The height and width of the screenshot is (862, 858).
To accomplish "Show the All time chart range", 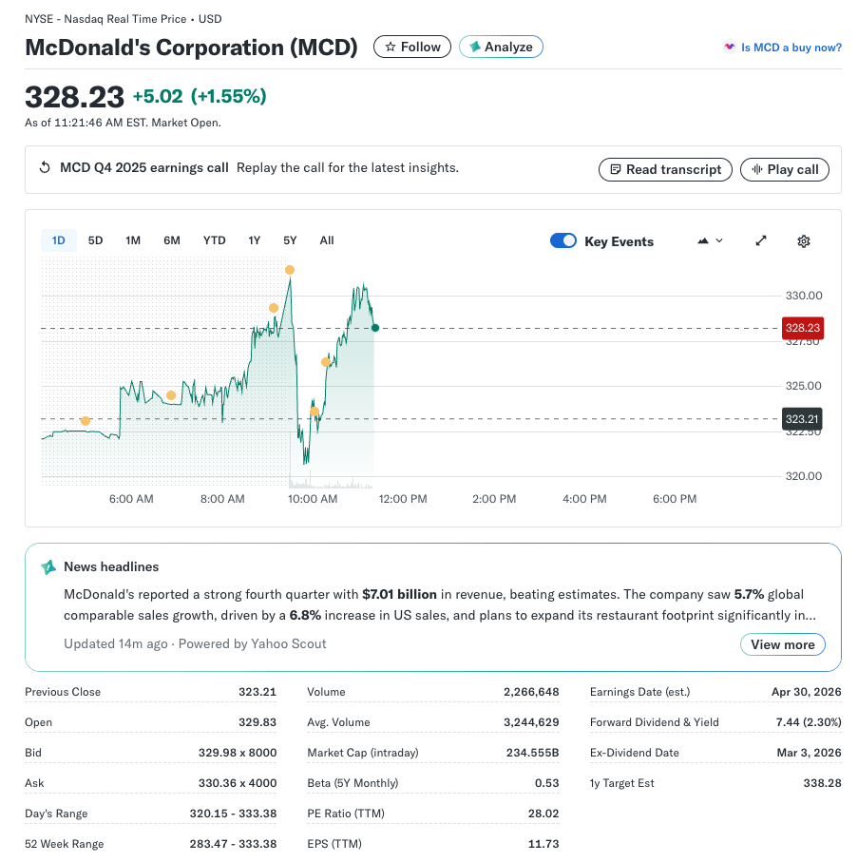I will point(327,240).
